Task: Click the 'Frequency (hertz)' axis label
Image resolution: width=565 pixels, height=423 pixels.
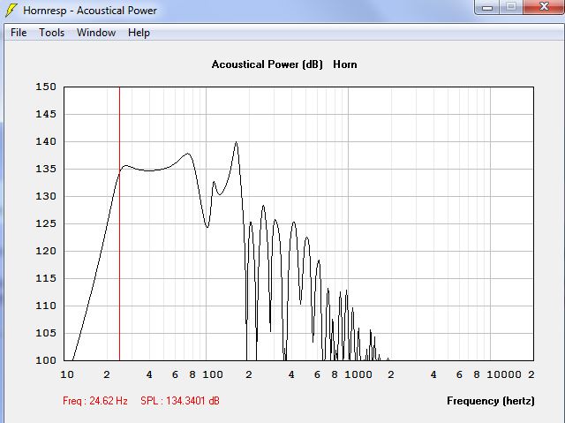Action: [x=491, y=401]
